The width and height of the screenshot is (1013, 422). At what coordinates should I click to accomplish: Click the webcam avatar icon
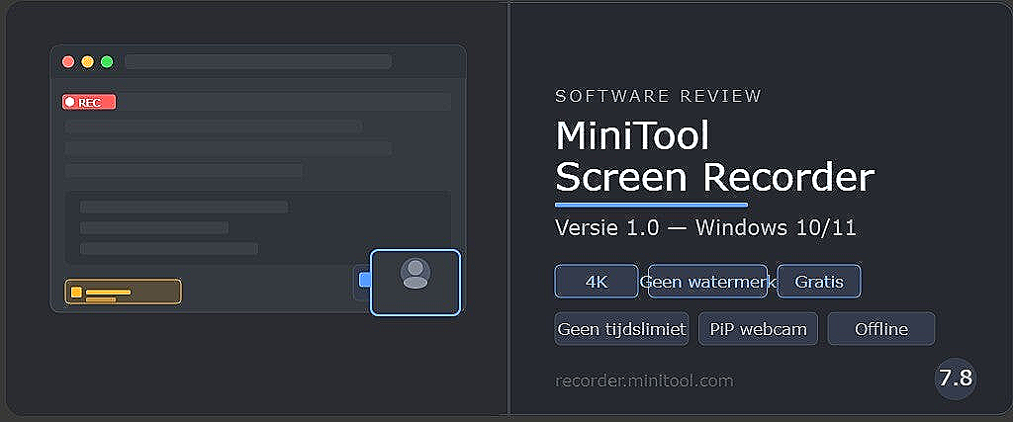[x=415, y=273]
